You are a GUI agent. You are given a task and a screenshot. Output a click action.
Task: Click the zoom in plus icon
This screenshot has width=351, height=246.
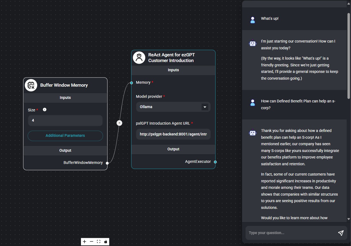tap(84, 242)
